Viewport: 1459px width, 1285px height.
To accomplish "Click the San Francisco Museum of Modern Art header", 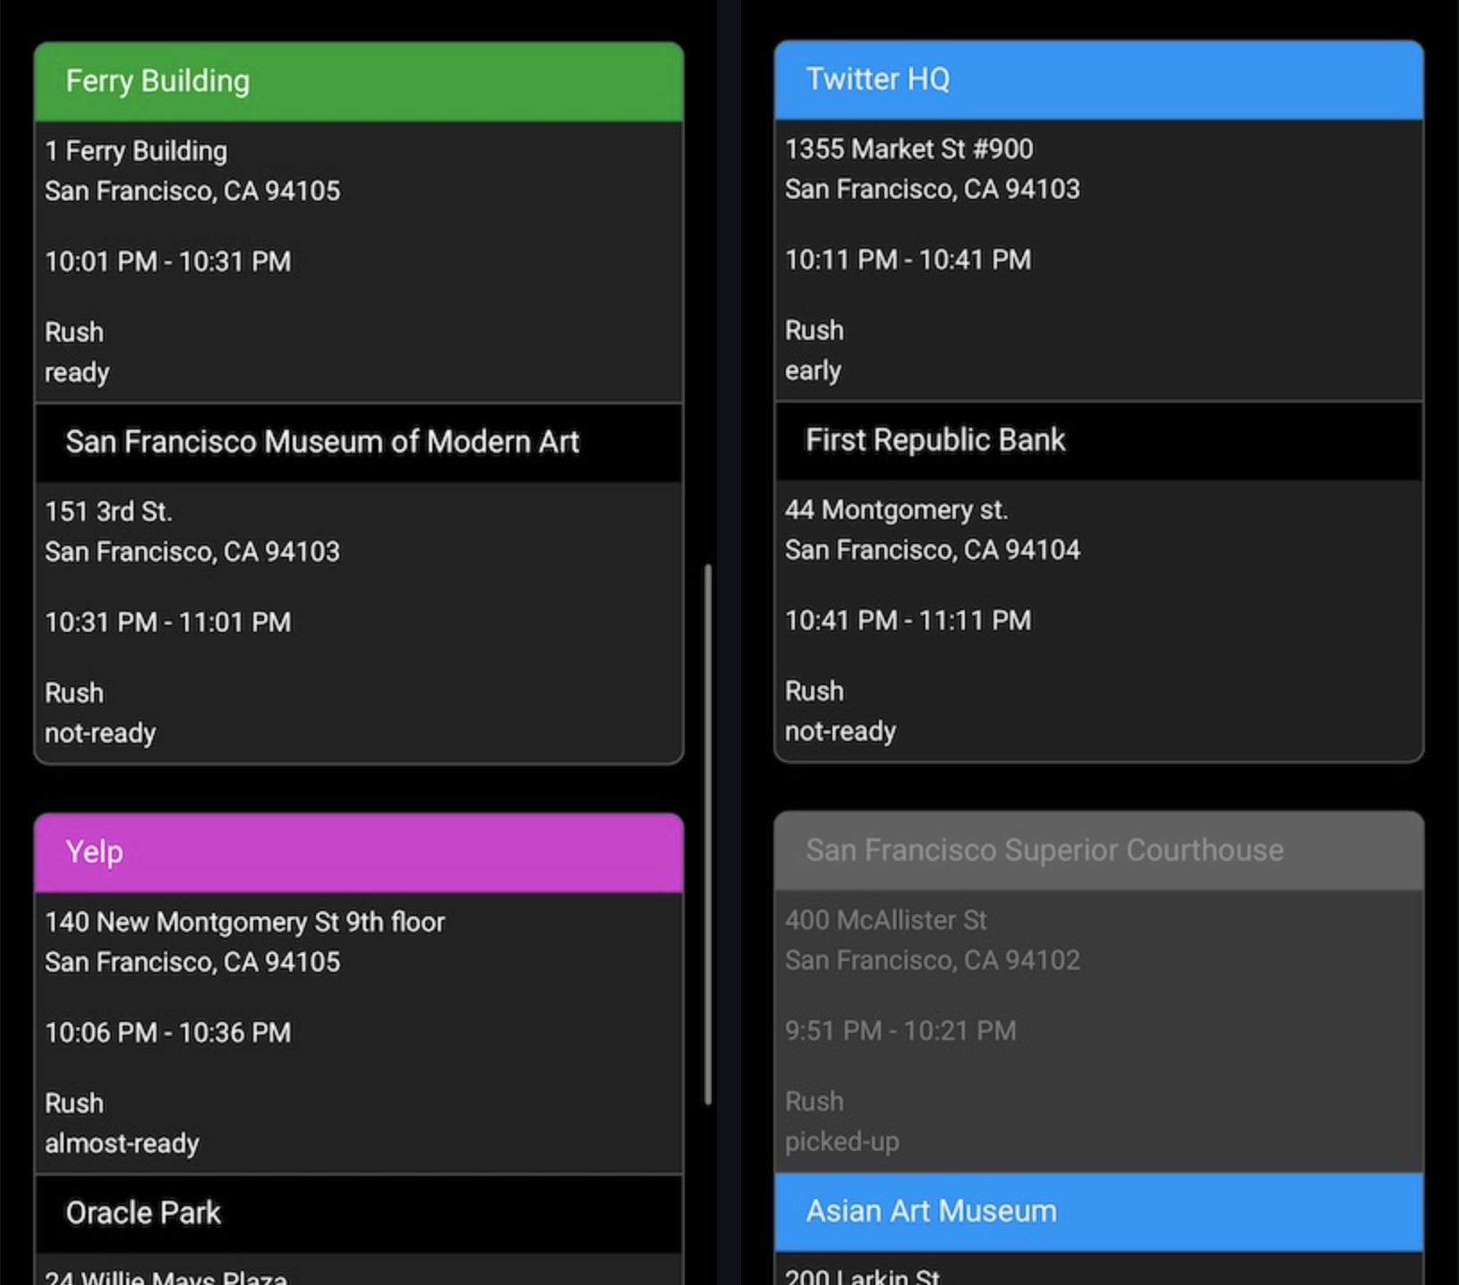I will click(358, 442).
